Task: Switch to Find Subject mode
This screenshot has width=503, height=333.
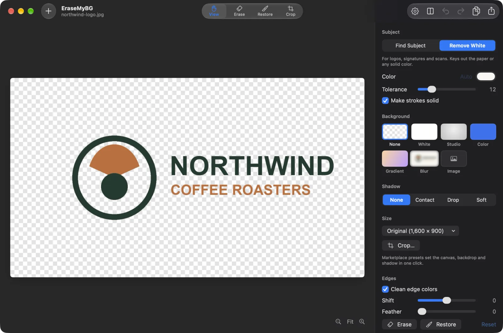Action: [410, 46]
